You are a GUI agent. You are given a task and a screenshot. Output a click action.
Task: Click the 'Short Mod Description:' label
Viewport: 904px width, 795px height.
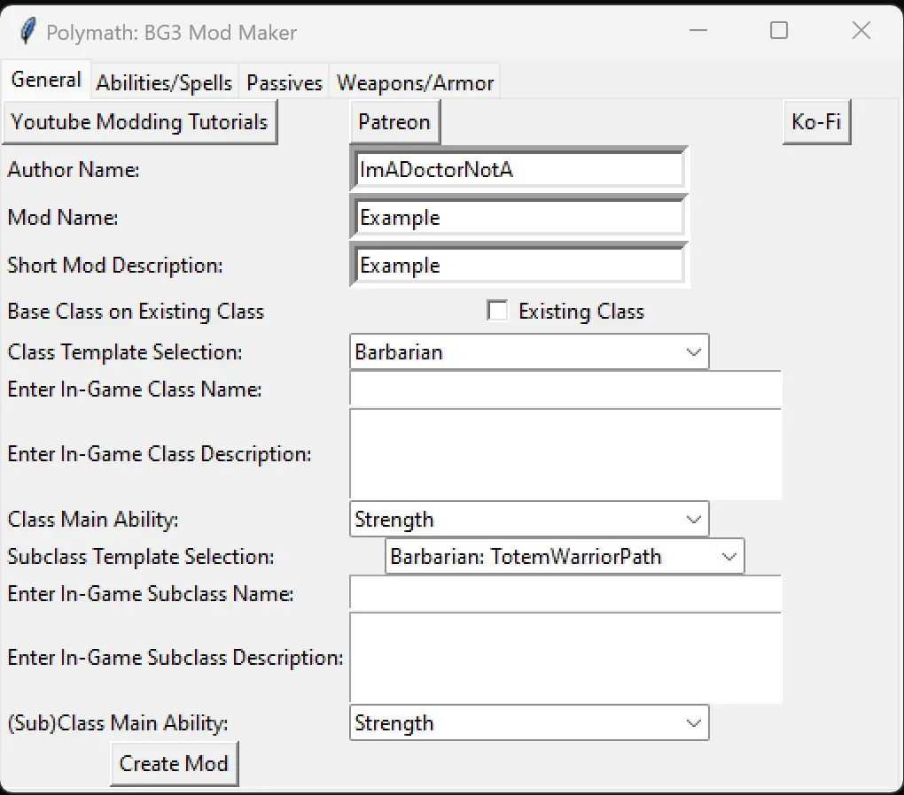pos(115,265)
